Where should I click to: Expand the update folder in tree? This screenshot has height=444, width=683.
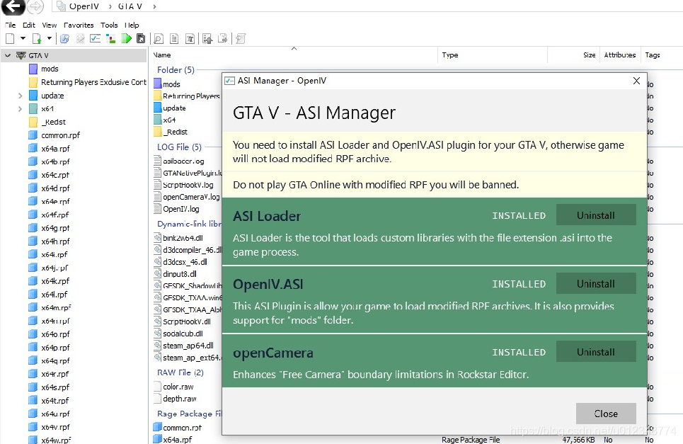coord(20,96)
